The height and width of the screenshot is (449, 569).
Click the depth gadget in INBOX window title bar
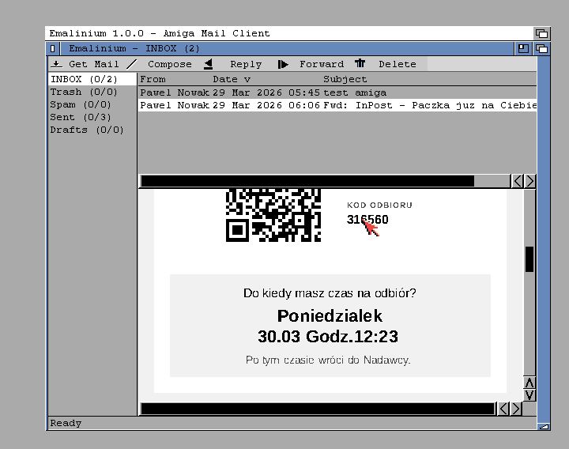click(x=542, y=48)
